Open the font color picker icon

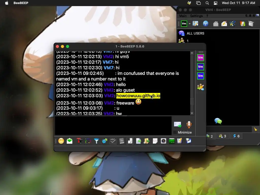(88, 141)
